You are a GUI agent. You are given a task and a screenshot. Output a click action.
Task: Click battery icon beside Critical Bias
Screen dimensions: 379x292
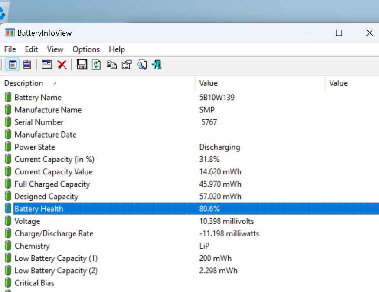(8, 283)
